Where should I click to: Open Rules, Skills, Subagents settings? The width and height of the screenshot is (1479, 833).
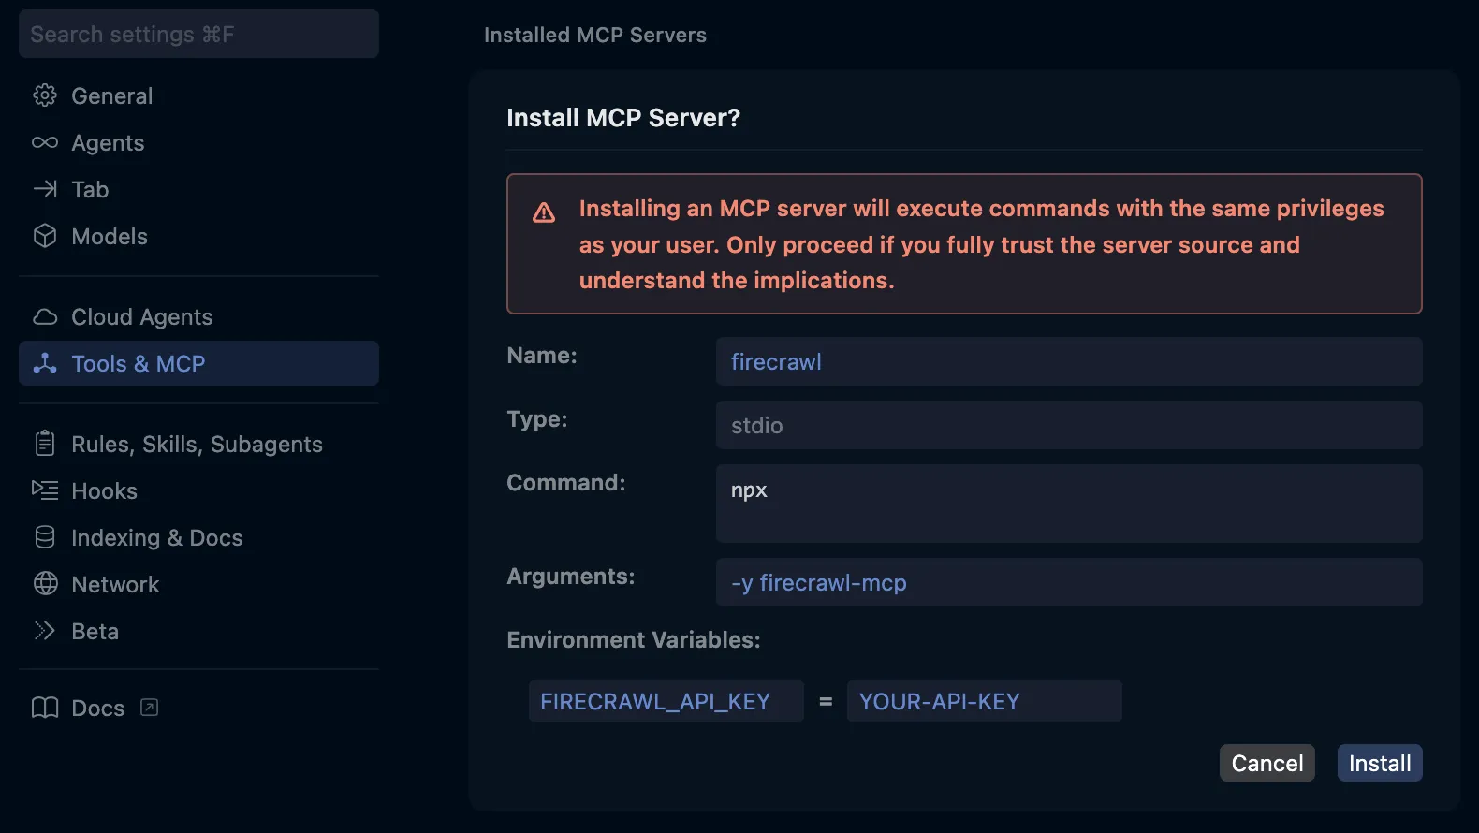coord(197,444)
